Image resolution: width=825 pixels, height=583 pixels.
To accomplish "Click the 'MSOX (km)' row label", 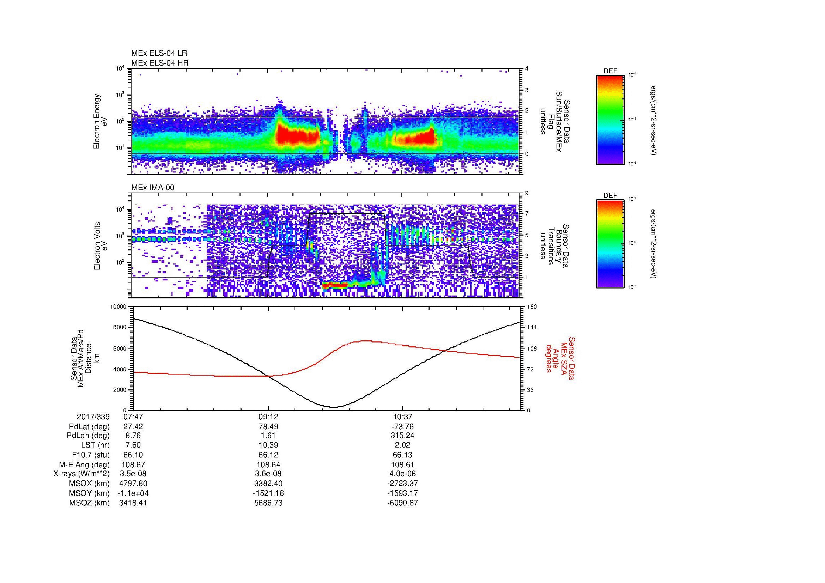I will pos(89,484).
